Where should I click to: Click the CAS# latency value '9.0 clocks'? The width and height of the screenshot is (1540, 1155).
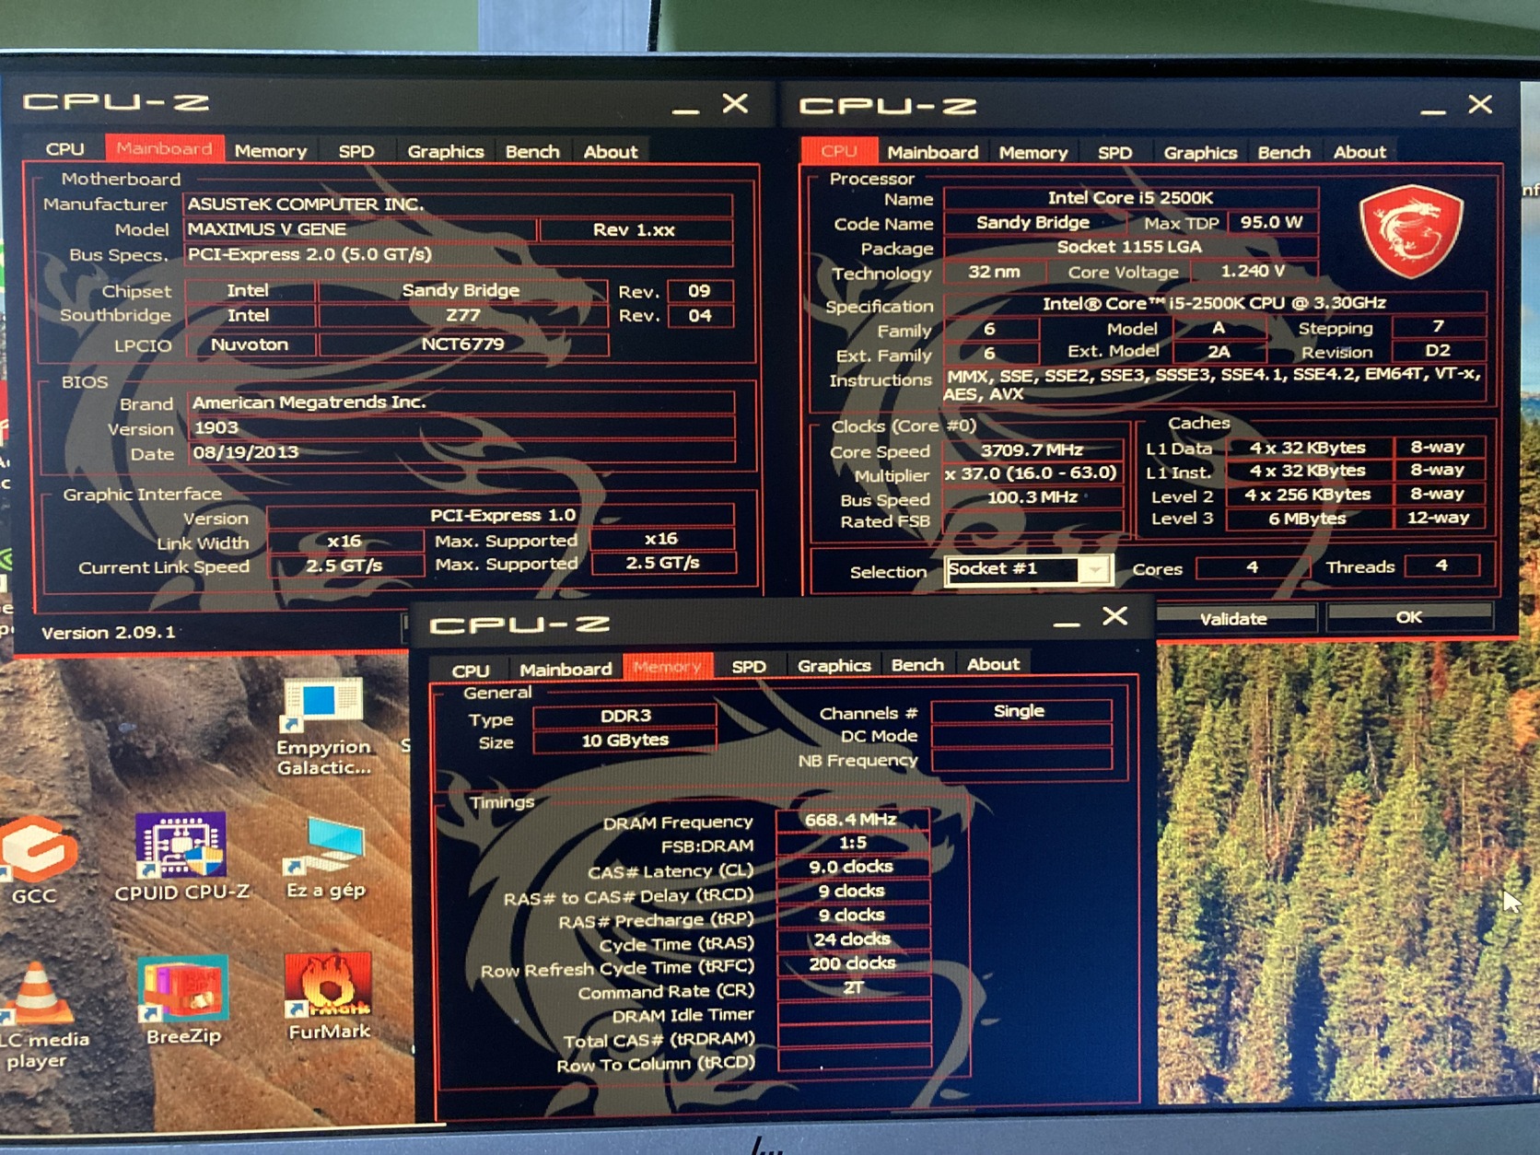coord(852,868)
